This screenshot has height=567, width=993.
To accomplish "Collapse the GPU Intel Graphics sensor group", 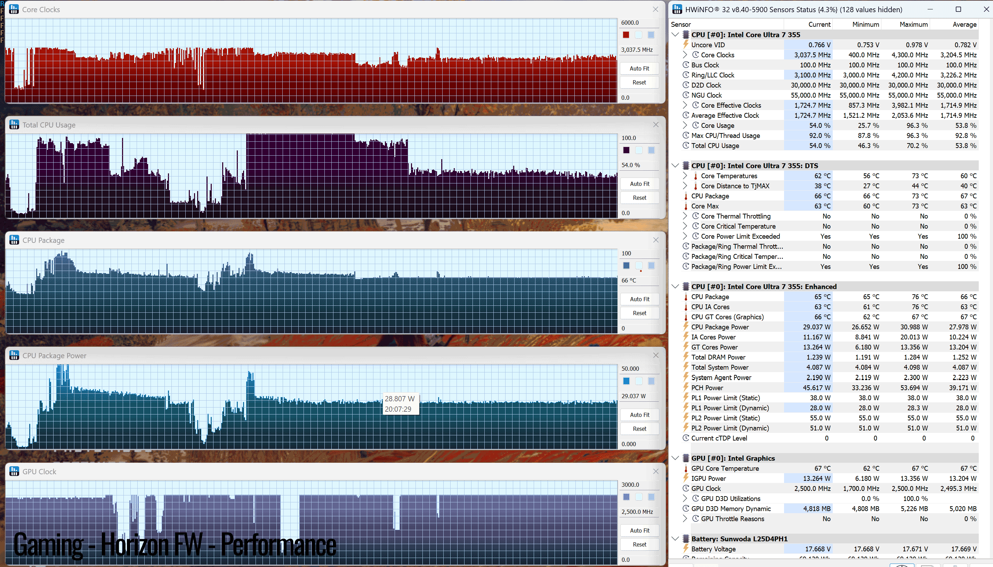I will click(675, 458).
